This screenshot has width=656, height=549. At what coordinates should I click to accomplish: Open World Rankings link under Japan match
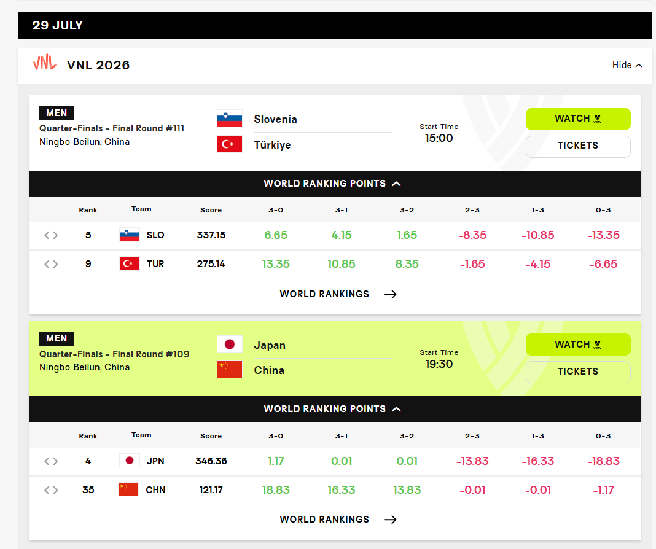click(x=338, y=520)
